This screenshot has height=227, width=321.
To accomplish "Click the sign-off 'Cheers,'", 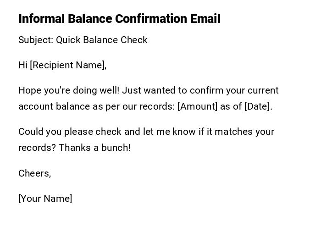I will 34,173.
